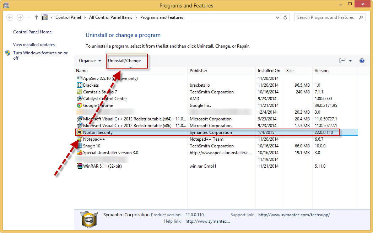The height and width of the screenshot is (233, 373).
Task: Select the Snagit 10 icon
Action: (80, 146)
